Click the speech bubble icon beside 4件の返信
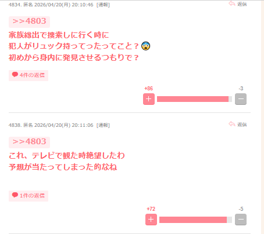264x234 pixels. 15,75
